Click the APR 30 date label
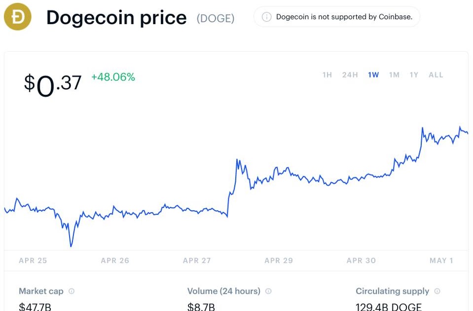Screen dimensions: 473x311 pyautogui.click(x=361, y=261)
